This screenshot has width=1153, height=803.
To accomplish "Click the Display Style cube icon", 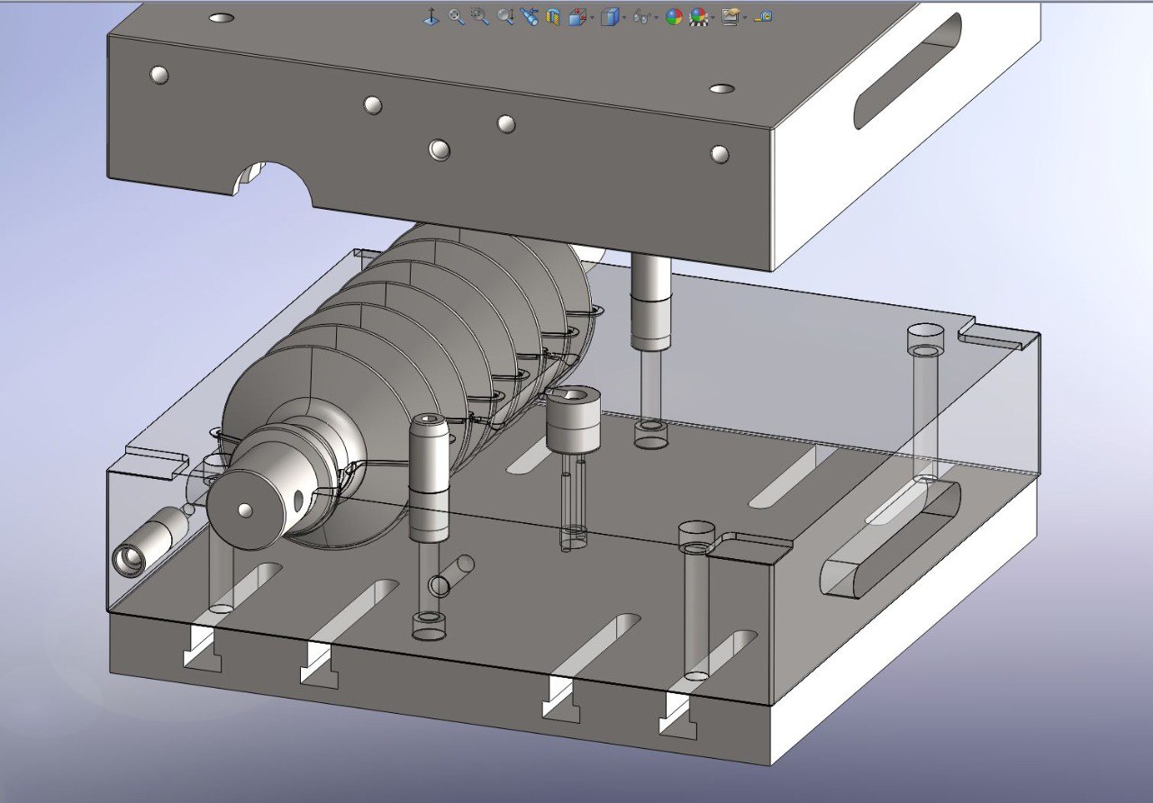I will click(x=610, y=16).
